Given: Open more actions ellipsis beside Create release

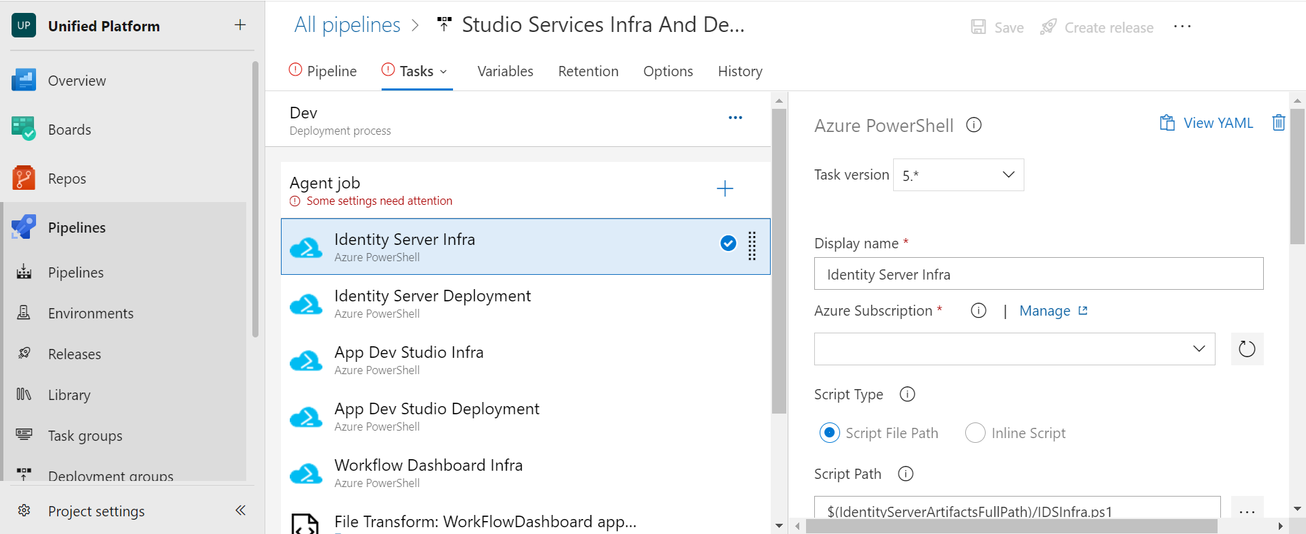Looking at the screenshot, I should tap(1182, 27).
